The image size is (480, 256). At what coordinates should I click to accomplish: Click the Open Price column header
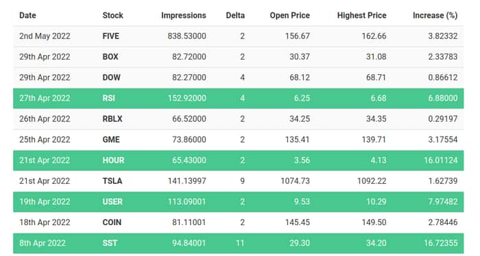[289, 15]
